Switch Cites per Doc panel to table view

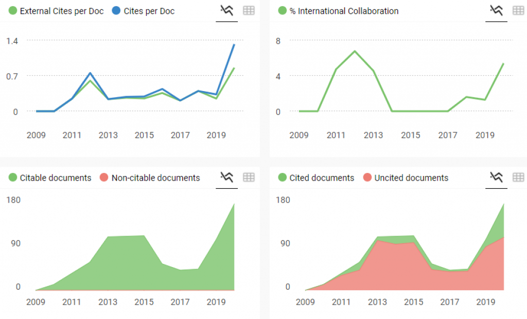coord(249,10)
